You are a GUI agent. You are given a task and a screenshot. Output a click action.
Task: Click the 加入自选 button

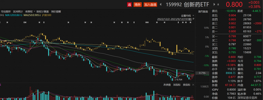pos(150,5)
